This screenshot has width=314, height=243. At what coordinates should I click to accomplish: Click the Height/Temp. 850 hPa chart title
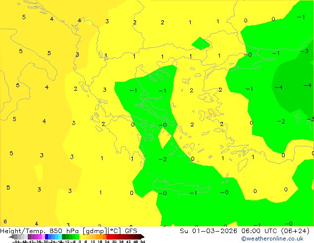pos(68,231)
